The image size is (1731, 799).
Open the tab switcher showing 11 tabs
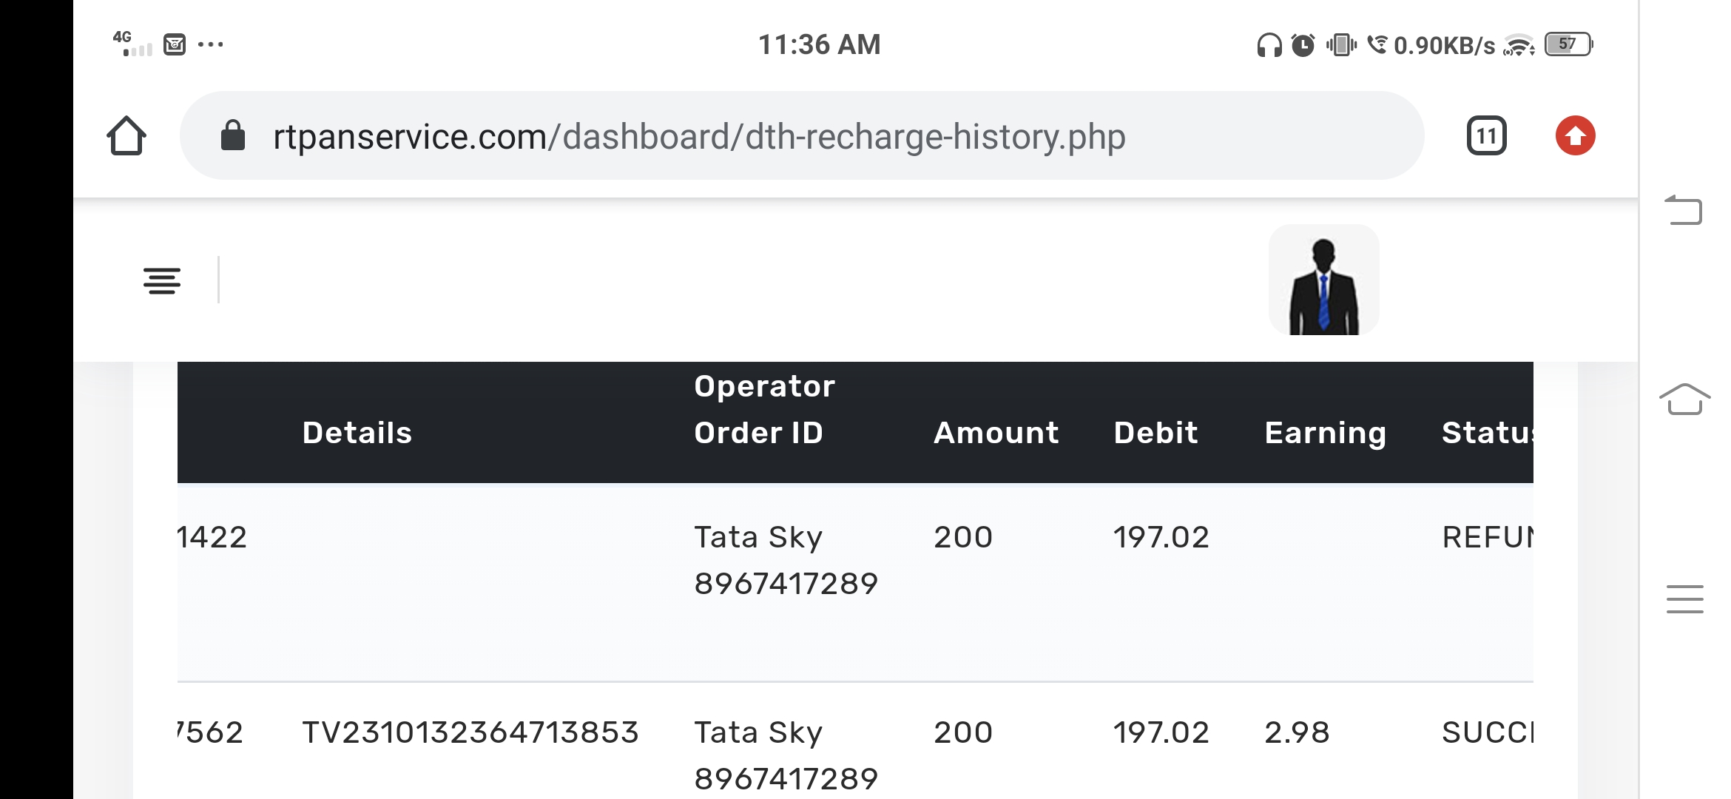[x=1486, y=136]
